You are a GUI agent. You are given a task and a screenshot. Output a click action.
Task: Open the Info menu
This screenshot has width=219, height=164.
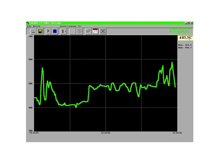[x=79, y=26]
